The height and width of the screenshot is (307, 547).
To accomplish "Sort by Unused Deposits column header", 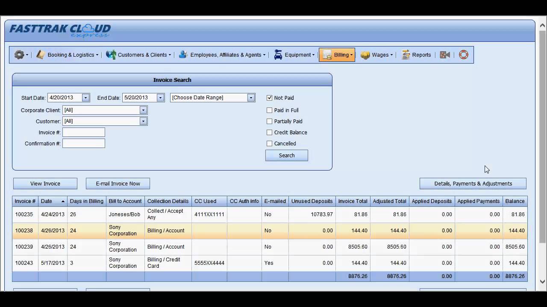I will [x=312, y=201].
